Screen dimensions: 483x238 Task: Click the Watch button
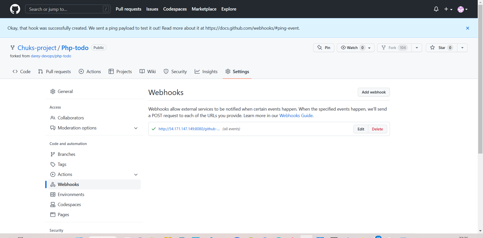[x=355, y=48]
